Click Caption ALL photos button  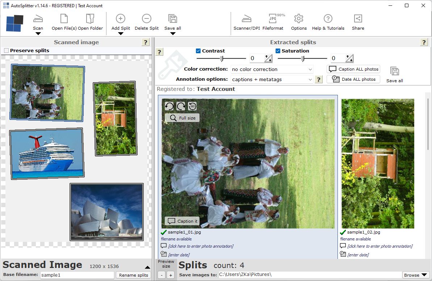point(353,69)
